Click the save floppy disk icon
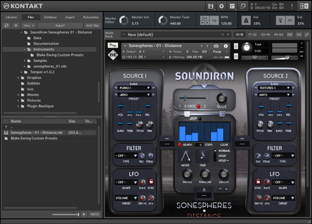312x224 pixels. coord(211,6)
